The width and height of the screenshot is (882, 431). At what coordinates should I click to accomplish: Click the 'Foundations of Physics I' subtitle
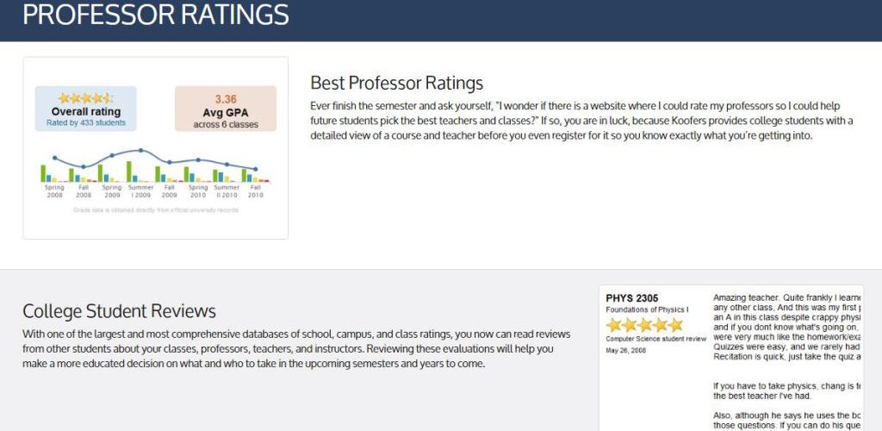646,309
